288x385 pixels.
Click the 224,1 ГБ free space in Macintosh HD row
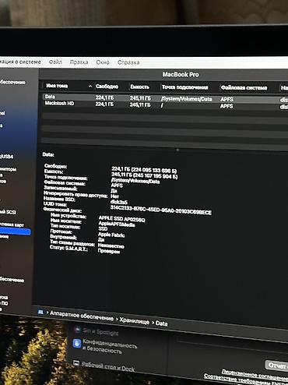click(x=104, y=104)
